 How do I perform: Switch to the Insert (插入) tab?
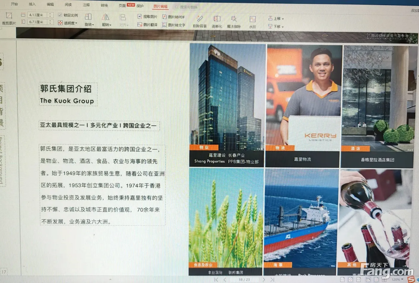tap(32, 4)
